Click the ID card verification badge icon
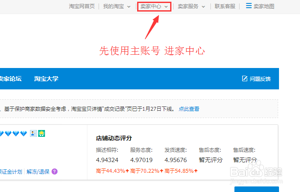Image resolution: width=300 pixels, height=192 pixels. point(33,133)
